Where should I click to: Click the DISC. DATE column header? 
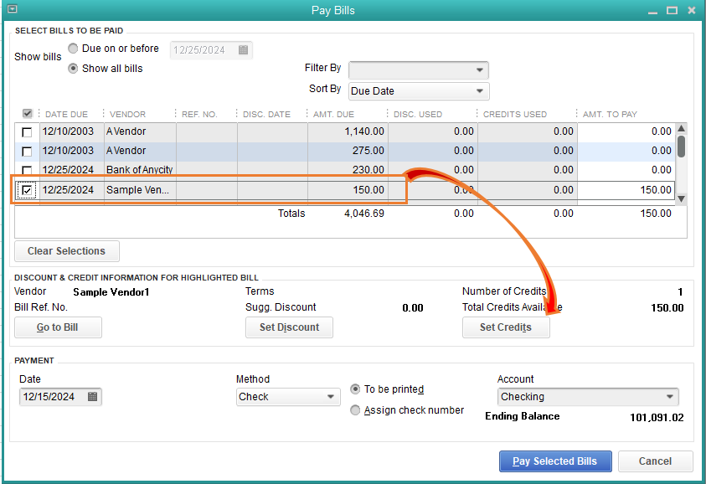pyautogui.click(x=266, y=115)
